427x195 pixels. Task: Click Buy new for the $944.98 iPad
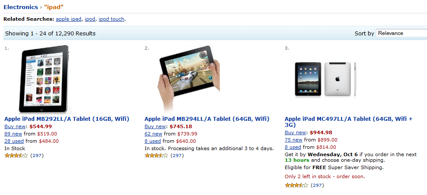(x=295, y=132)
